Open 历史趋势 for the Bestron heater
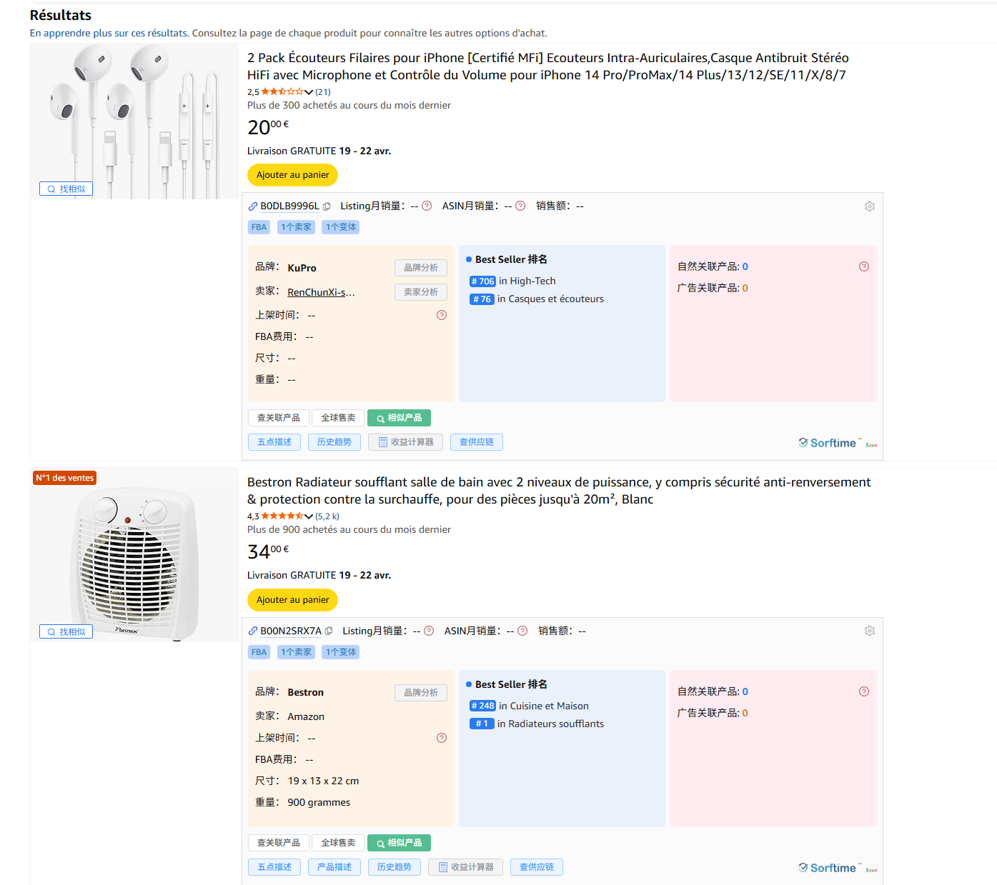The height and width of the screenshot is (885, 997). pyautogui.click(x=395, y=867)
